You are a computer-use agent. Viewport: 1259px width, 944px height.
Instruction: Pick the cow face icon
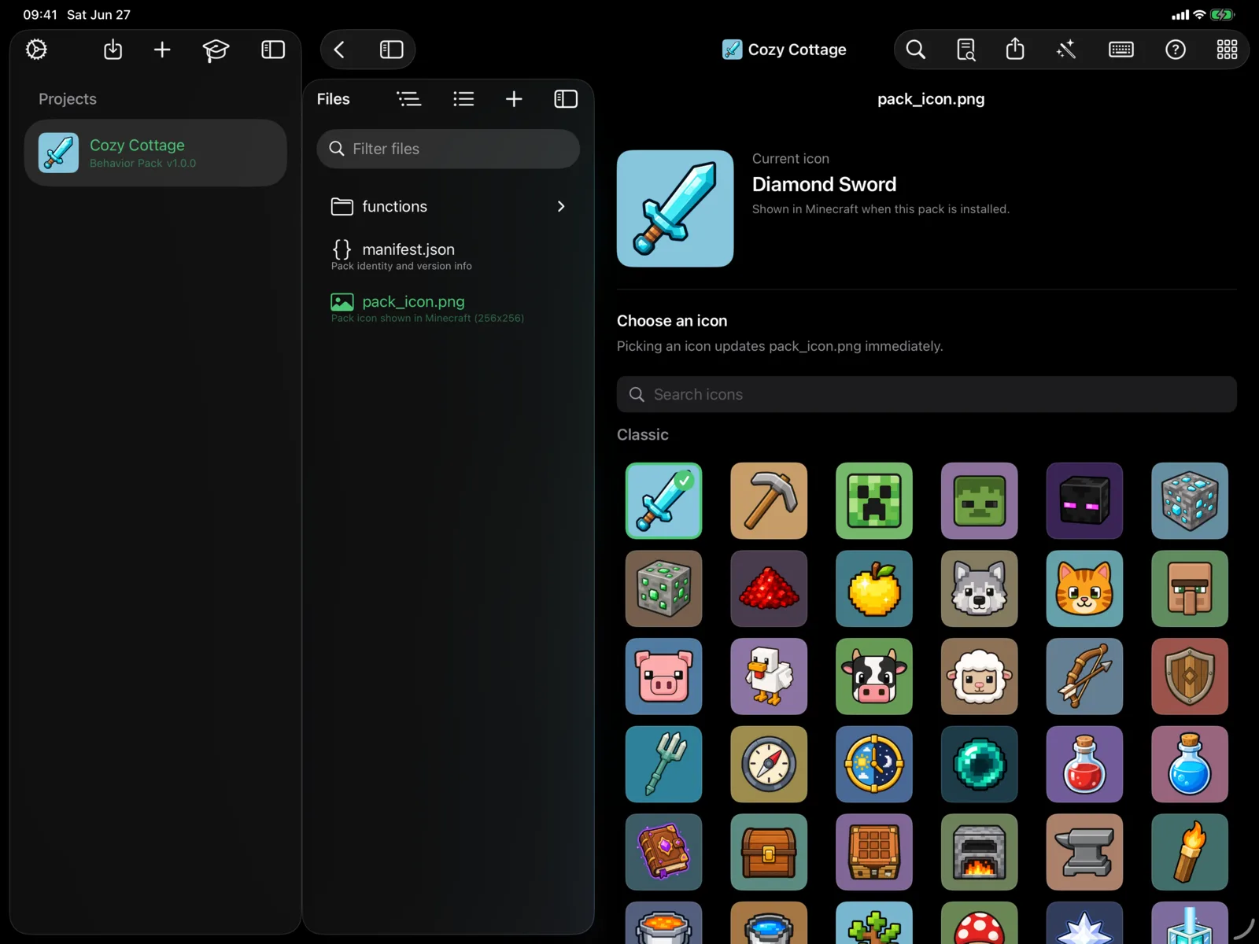tap(874, 677)
